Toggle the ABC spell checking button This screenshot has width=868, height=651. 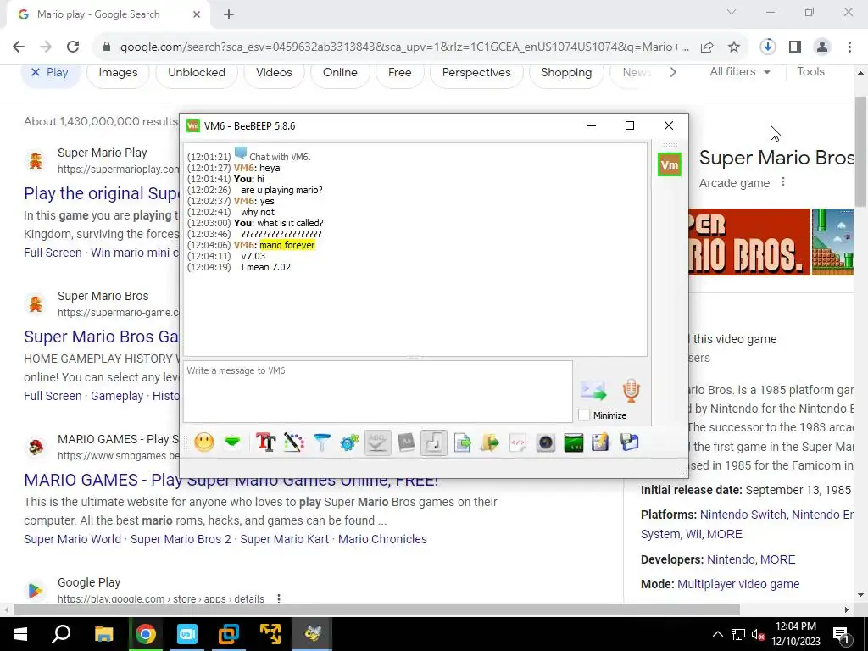coord(377,442)
